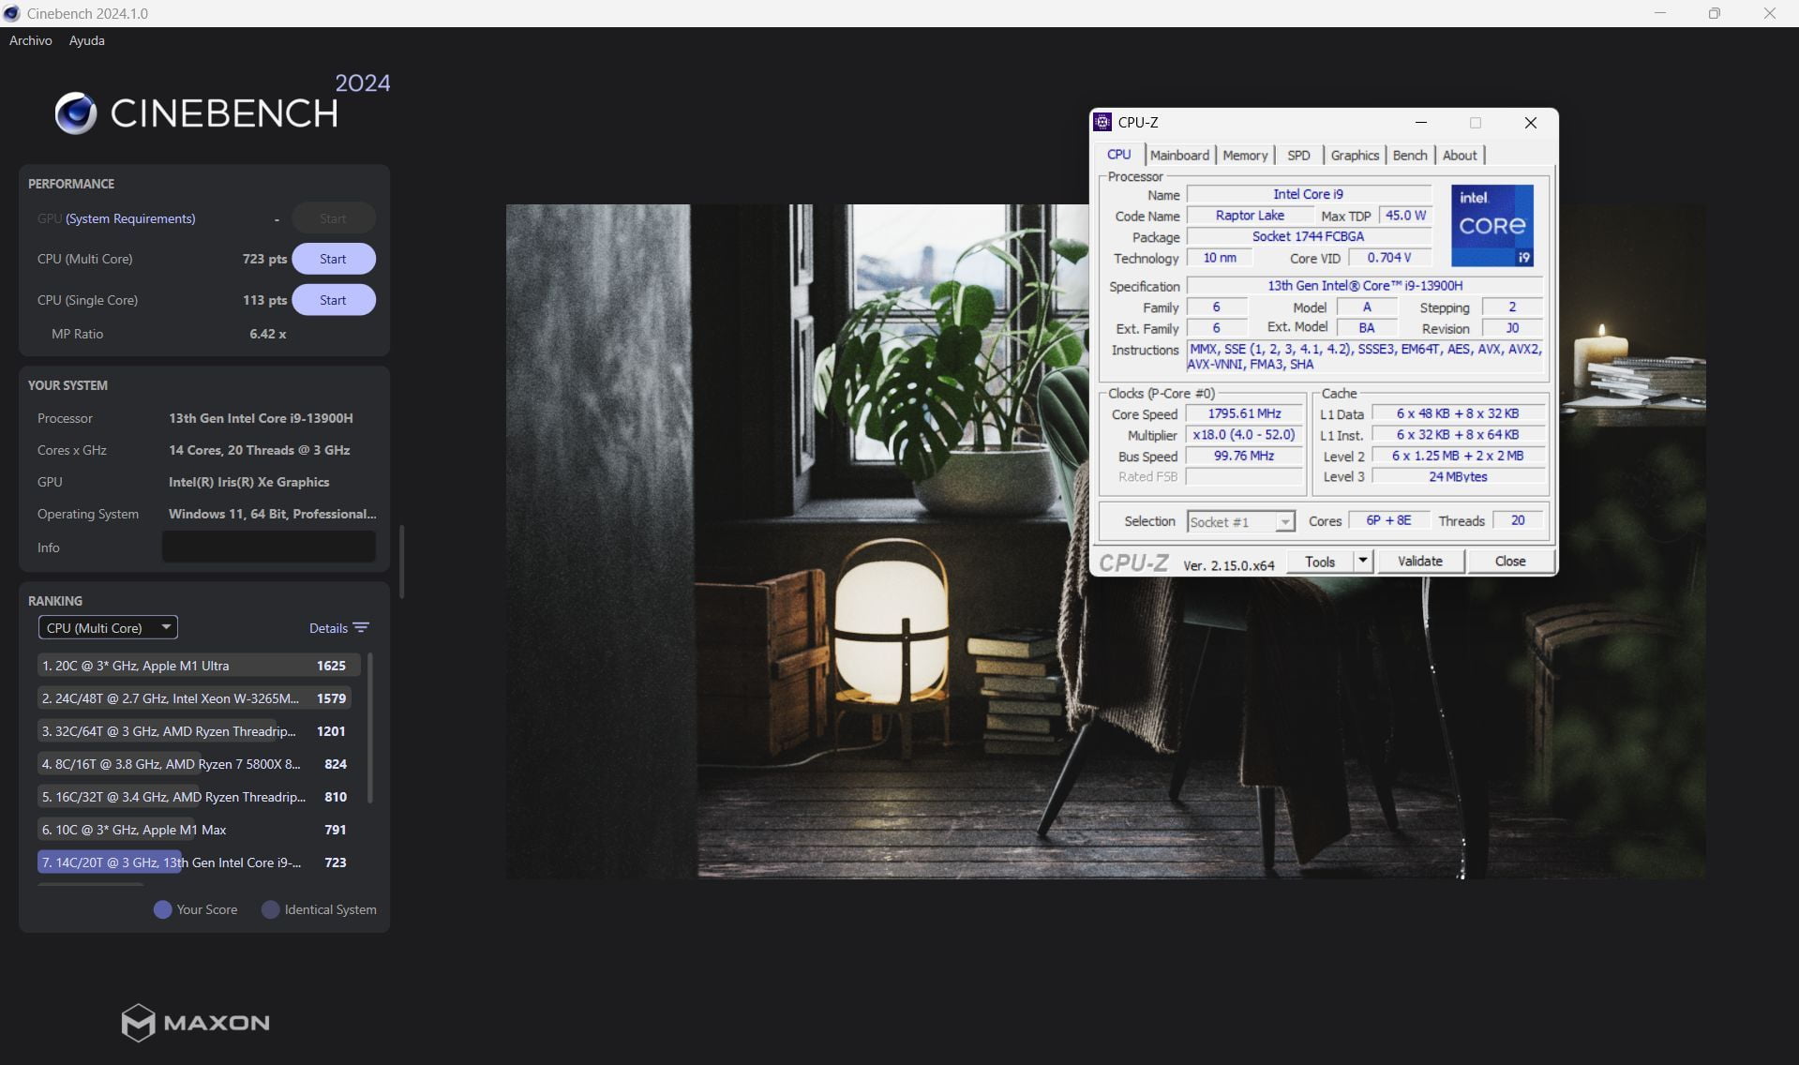Open the Socket #1 selection dropdown
Image resolution: width=1799 pixels, height=1065 pixels.
1241,521
